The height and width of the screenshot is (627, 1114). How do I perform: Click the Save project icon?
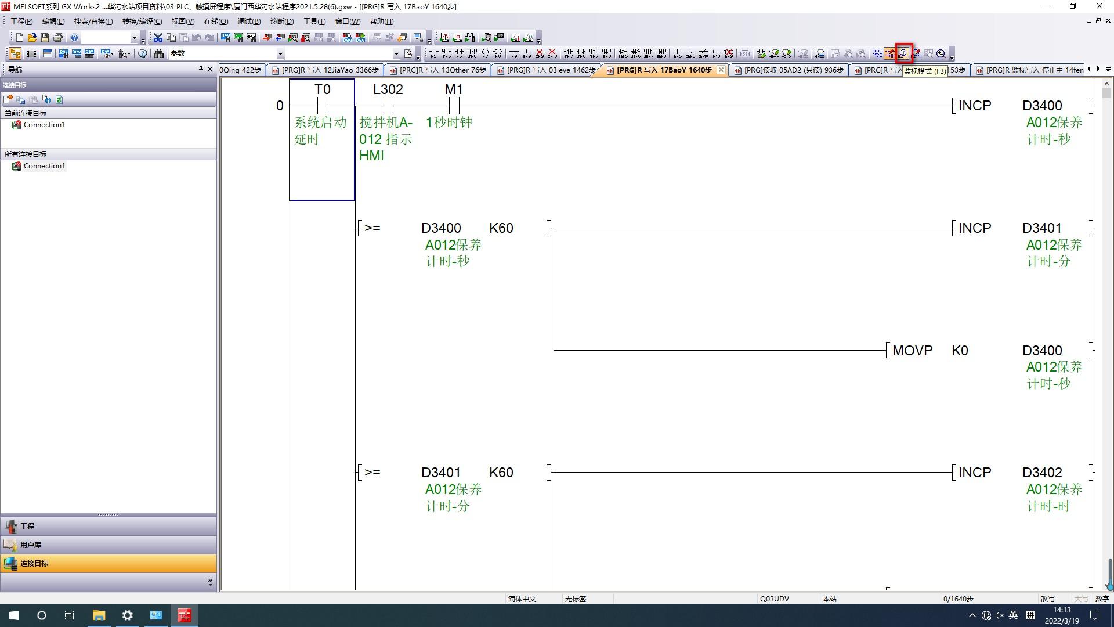pyautogui.click(x=45, y=38)
